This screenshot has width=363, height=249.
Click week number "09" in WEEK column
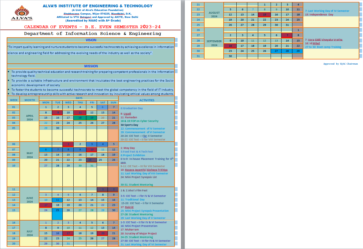coord(14,160)
